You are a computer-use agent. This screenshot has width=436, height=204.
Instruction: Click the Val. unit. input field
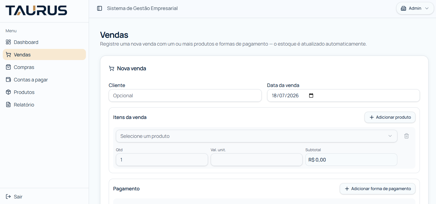coord(256,160)
